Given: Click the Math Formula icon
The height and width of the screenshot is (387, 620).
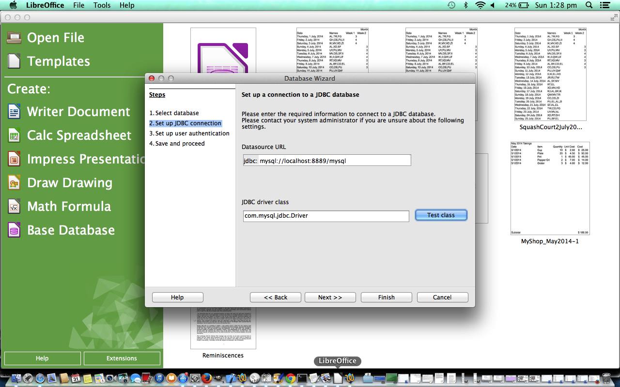Looking at the screenshot, I should (14, 207).
